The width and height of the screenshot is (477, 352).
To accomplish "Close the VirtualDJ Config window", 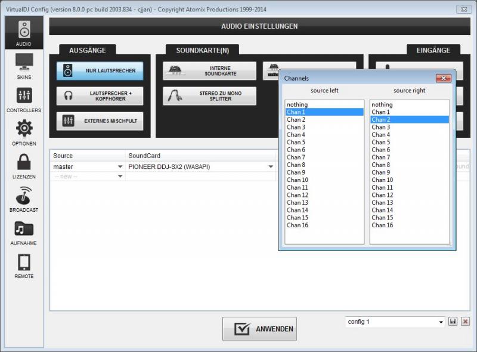I will click(x=464, y=9).
